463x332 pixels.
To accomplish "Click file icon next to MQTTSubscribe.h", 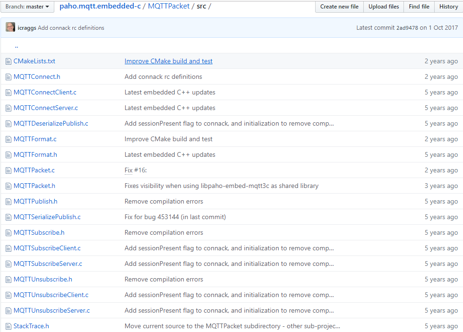I will (x=9, y=233).
